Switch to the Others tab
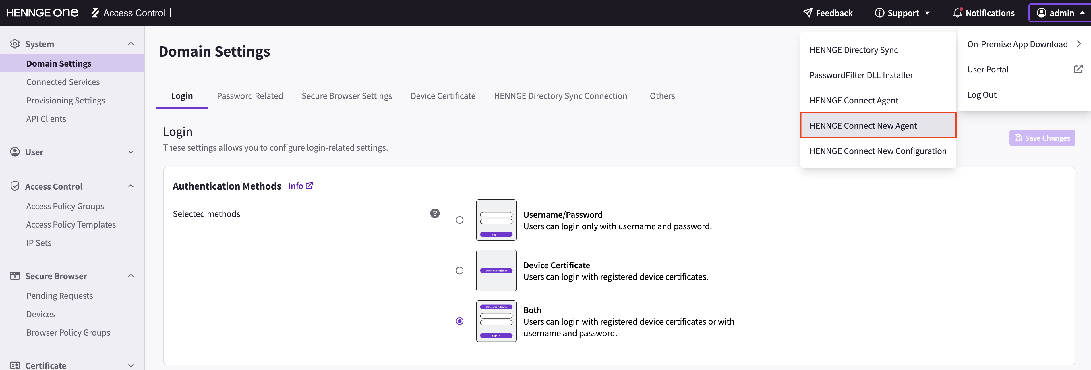Viewport: 1091px width, 370px height. 662,96
